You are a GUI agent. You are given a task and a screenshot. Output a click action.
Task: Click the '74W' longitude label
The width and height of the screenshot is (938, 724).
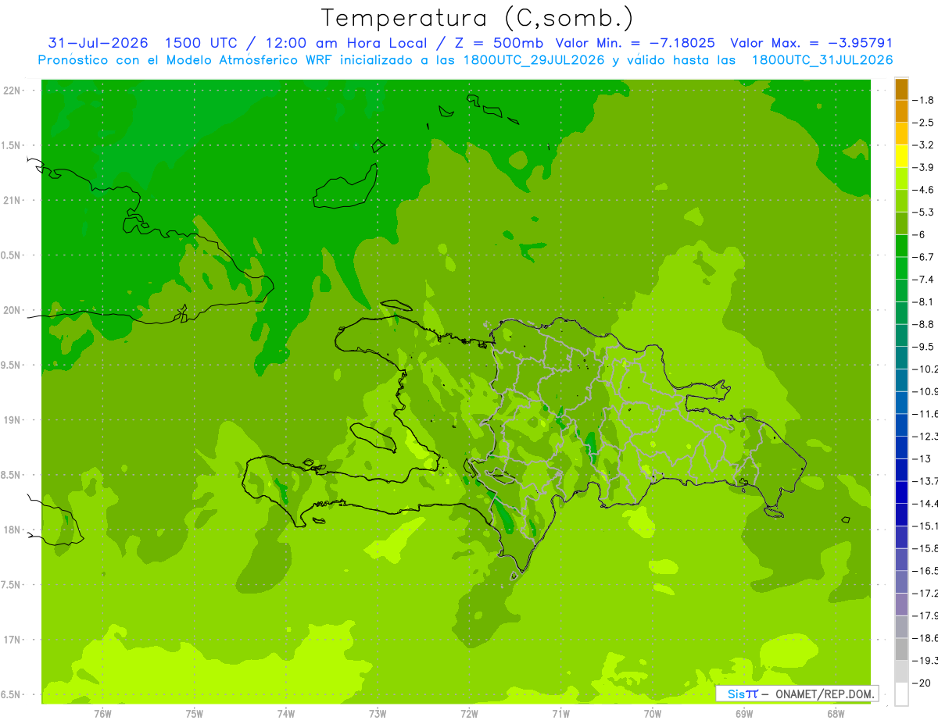point(286,713)
